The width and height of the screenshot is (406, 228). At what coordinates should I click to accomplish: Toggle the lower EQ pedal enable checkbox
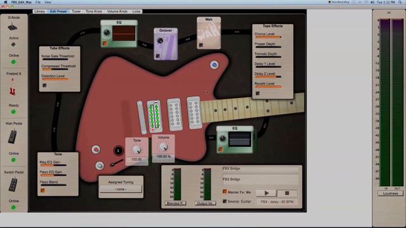click(x=221, y=149)
